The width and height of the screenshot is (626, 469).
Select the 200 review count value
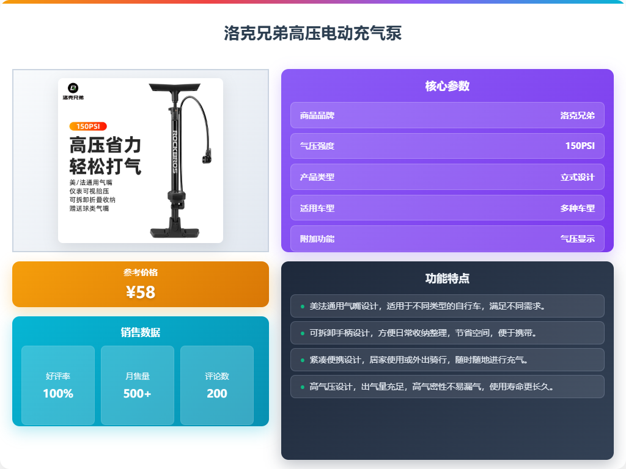tap(217, 394)
